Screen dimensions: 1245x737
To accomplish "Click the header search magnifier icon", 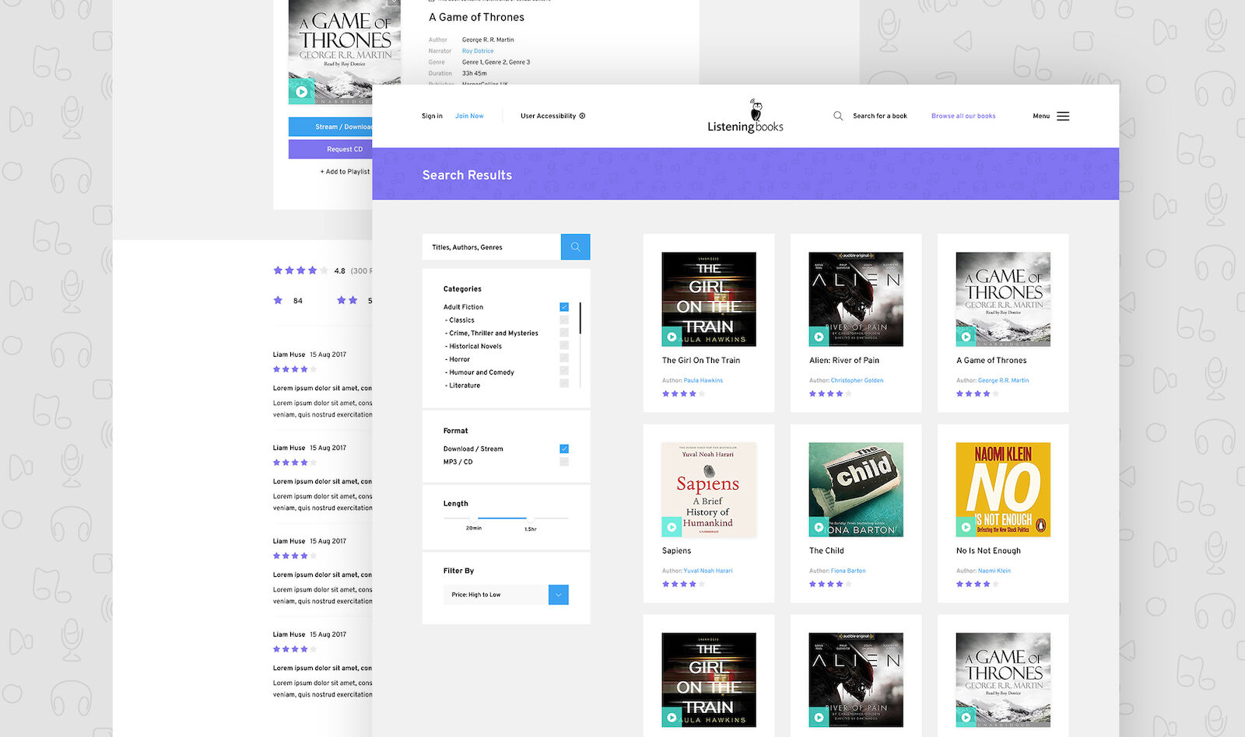I will (x=838, y=116).
